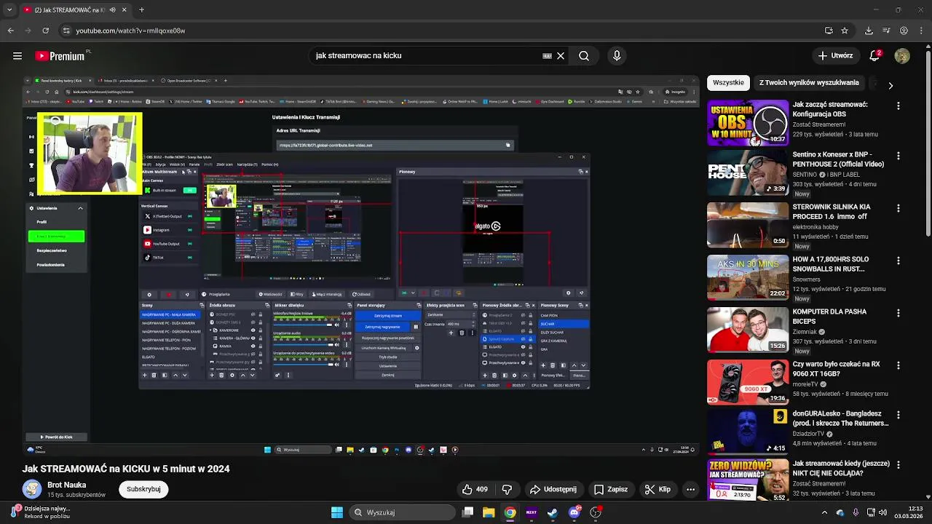Open on-screen keyboard icon in search box

point(547,56)
